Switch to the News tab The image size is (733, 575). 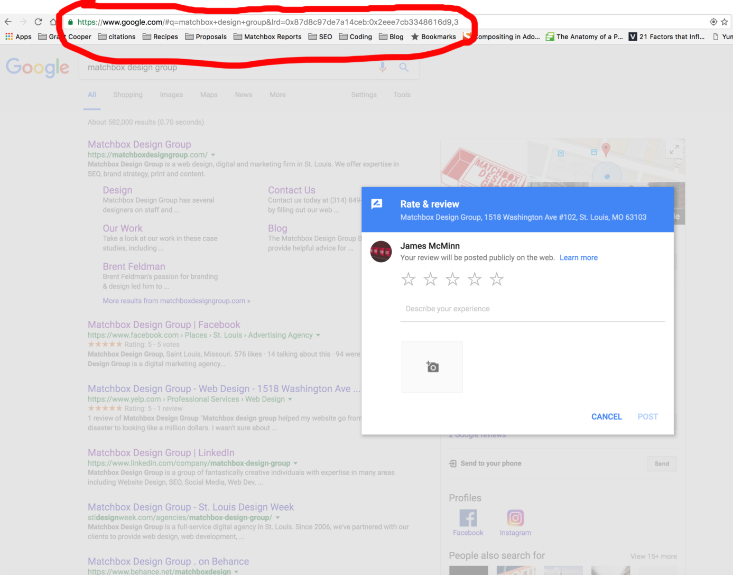(244, 95)
